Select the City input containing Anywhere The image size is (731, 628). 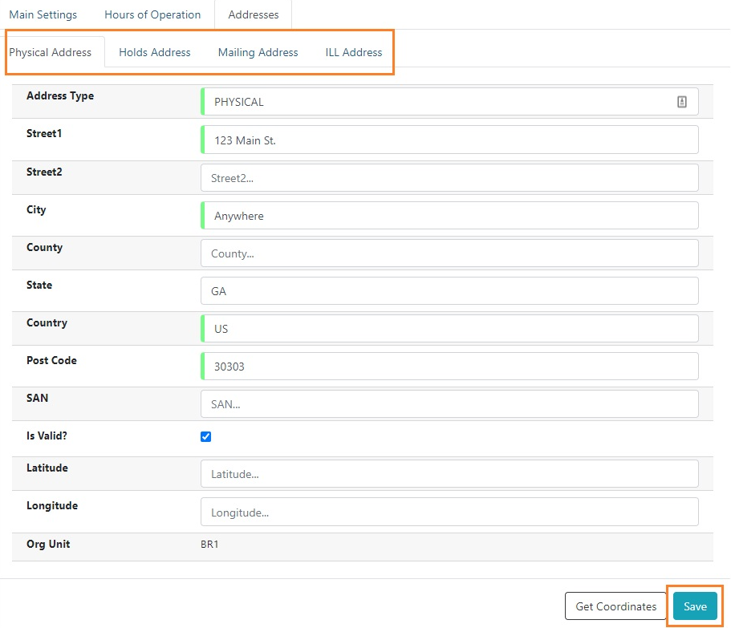449,216
